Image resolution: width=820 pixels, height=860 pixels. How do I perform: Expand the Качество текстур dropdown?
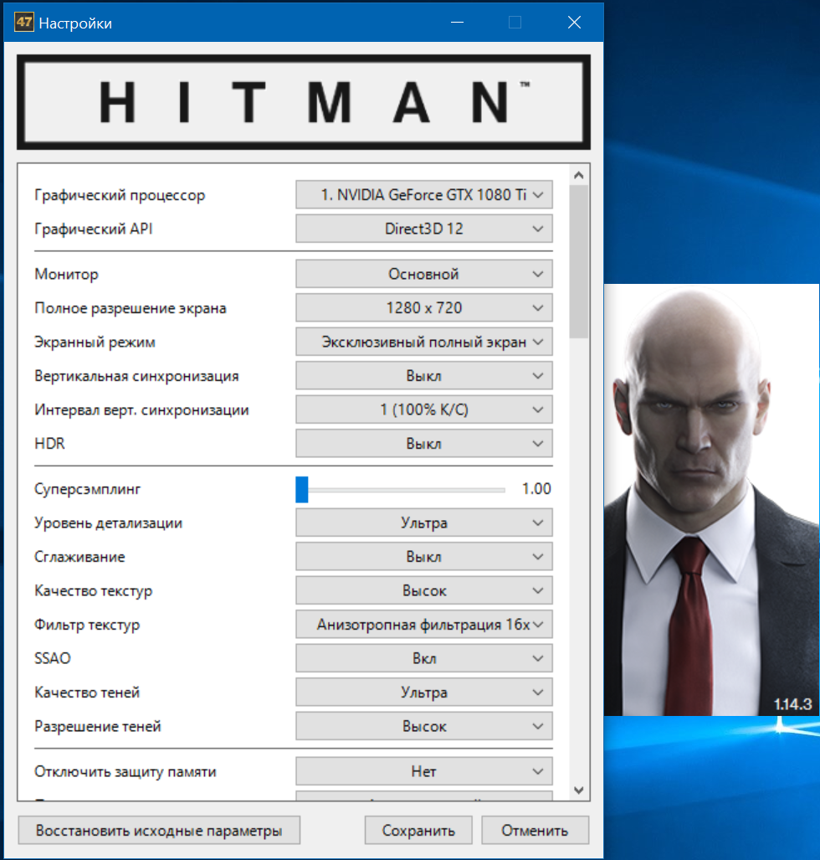(x=423, y=590)
